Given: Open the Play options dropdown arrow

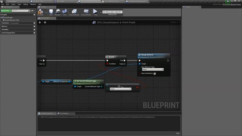Looking at the screenshot, I should [x=101, y=12].
